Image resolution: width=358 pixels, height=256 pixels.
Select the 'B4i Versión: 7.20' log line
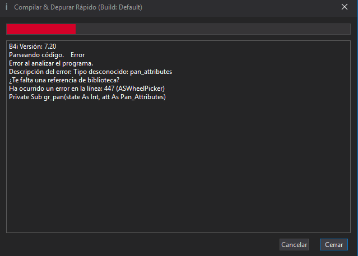(x=34, y=46)
